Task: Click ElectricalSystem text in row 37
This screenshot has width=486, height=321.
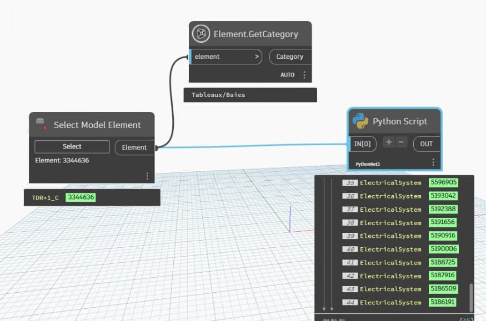Action: (x=390, y=210)
